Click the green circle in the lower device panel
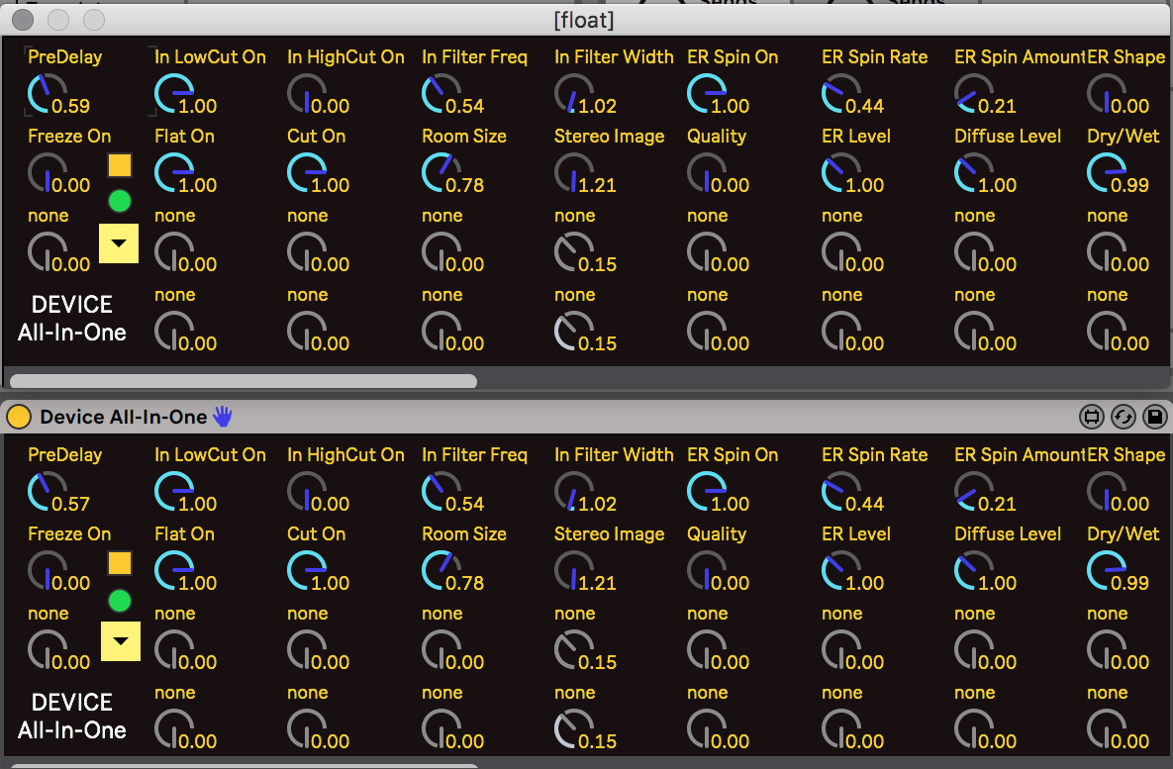Viewport: 1173px width, 769px height. tap(120, 600)
